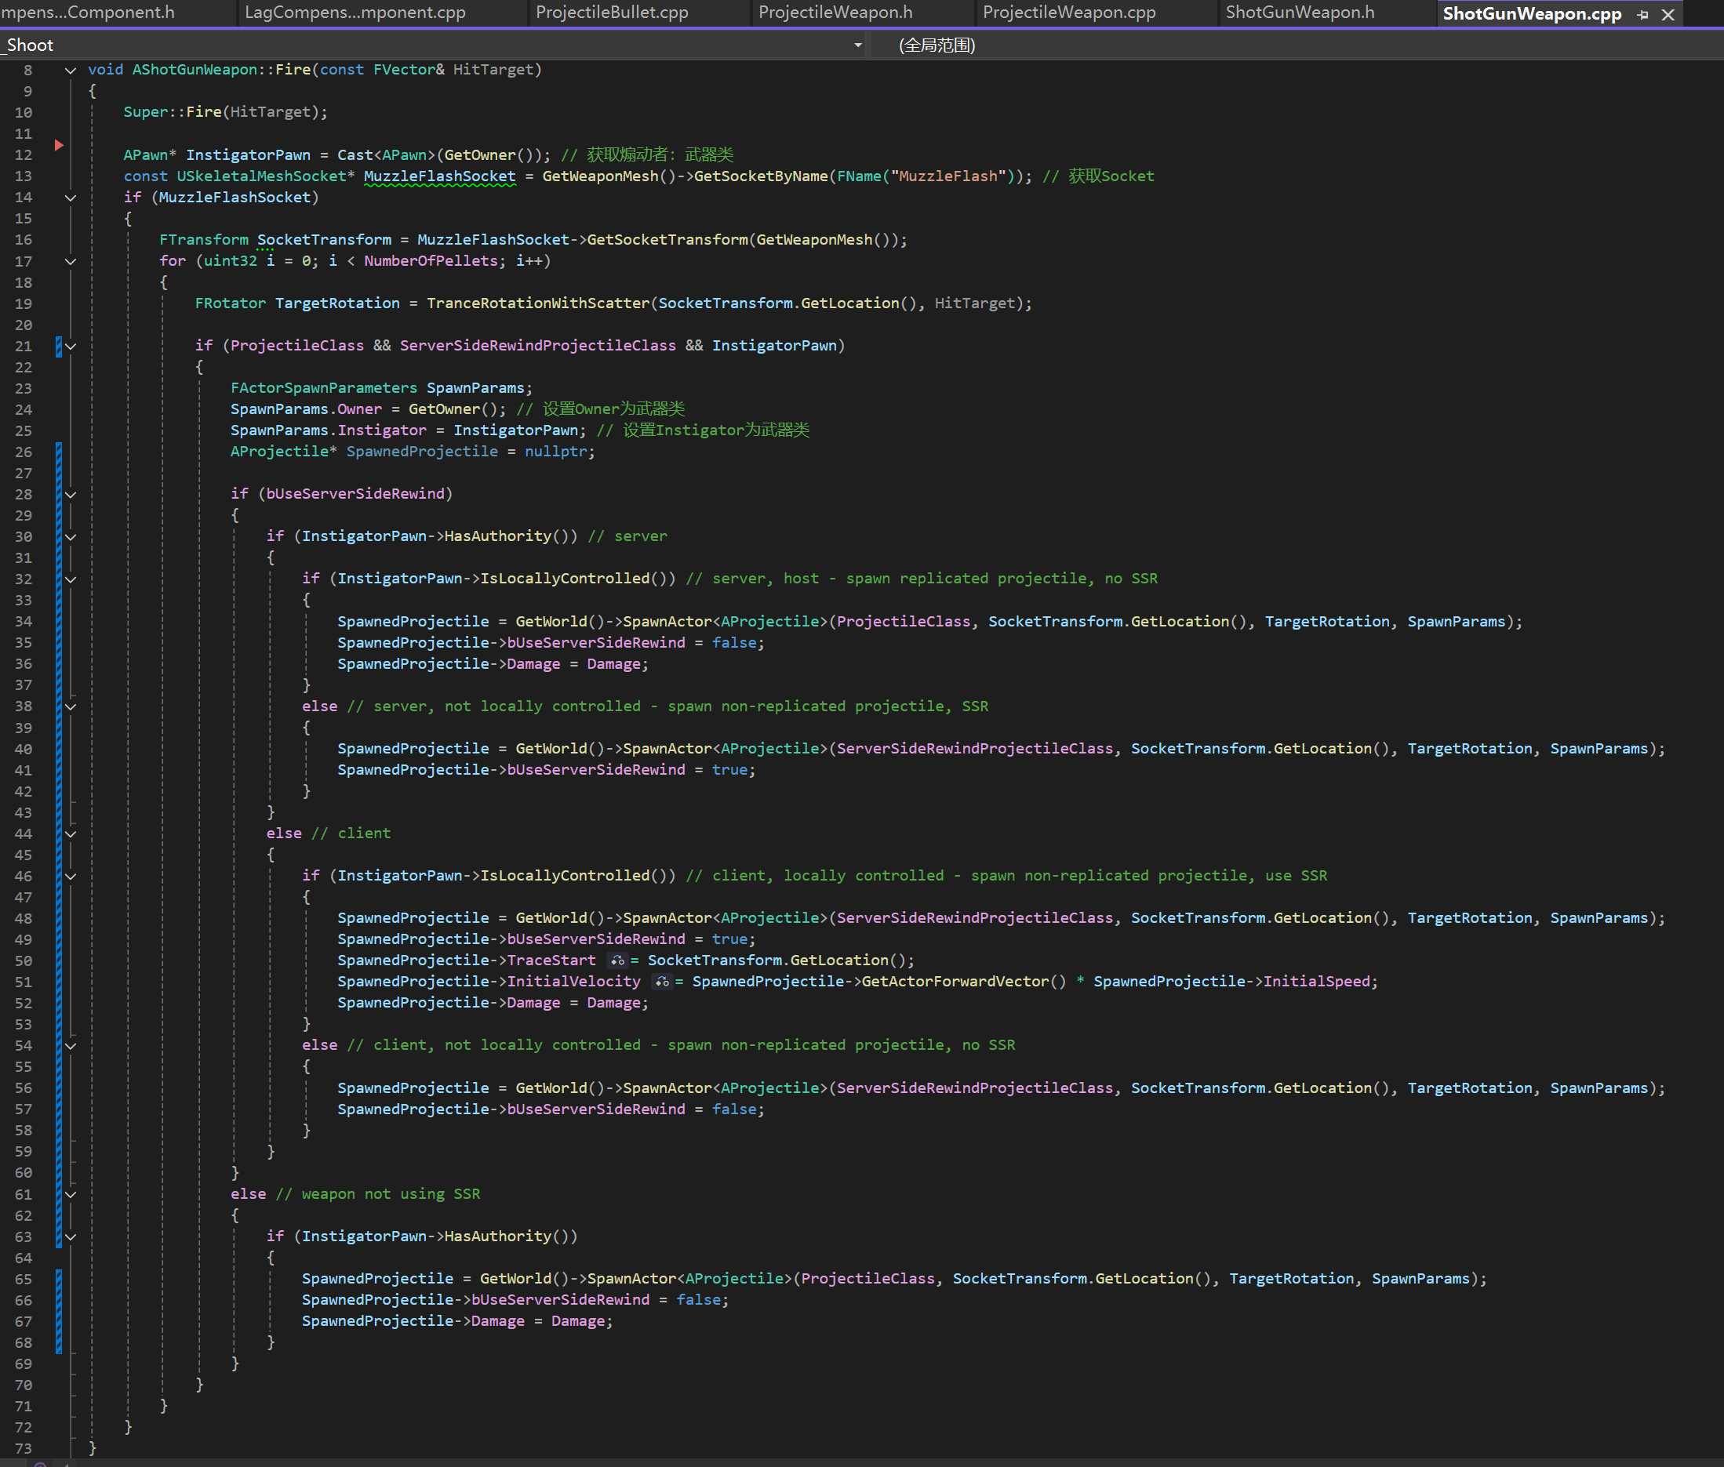This screenshot has width=1724, height=1467.
Task: Collapse if (MuzzleFlashSocket) block at line 14
Action: 71,198
